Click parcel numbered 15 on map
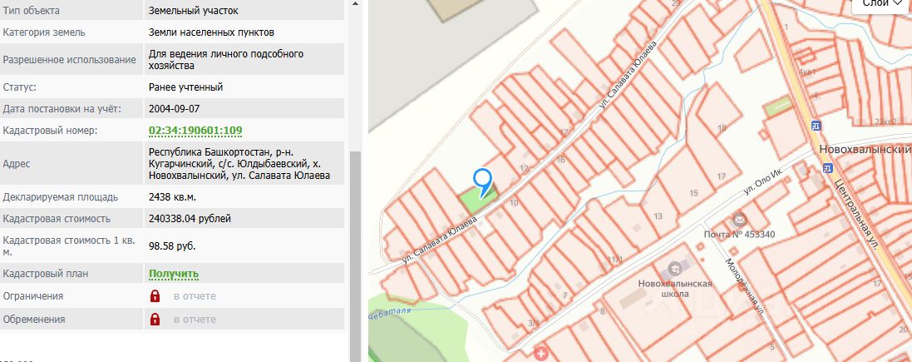Screen dimensions: 912x362 693,193
